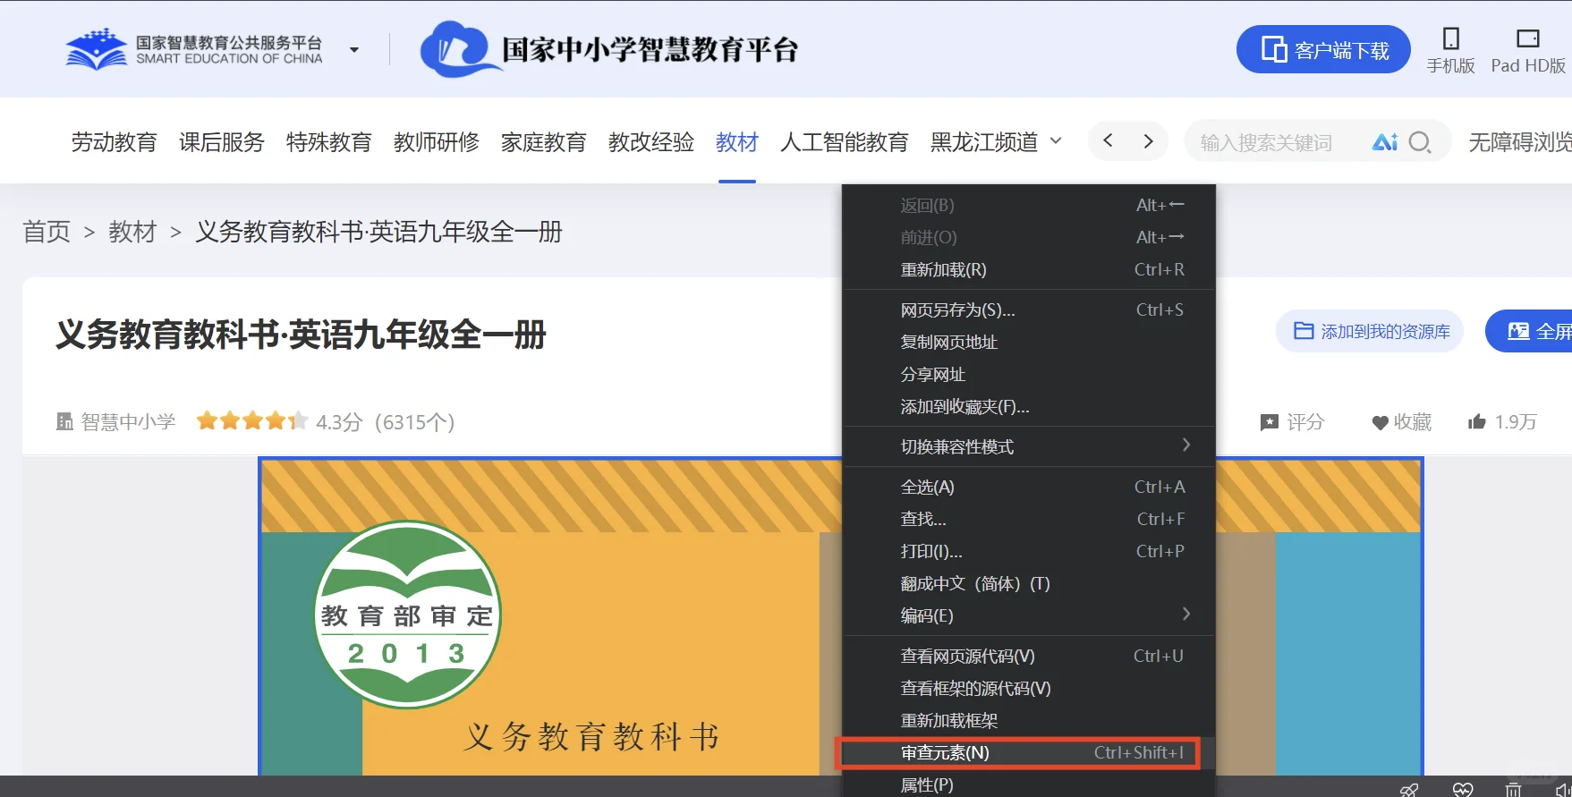
Task: Click the trash bin icon in status bar
Action: coord(1513,789)
